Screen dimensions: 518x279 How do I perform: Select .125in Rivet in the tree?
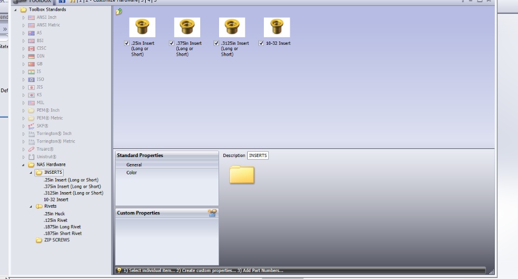[56, 220]
